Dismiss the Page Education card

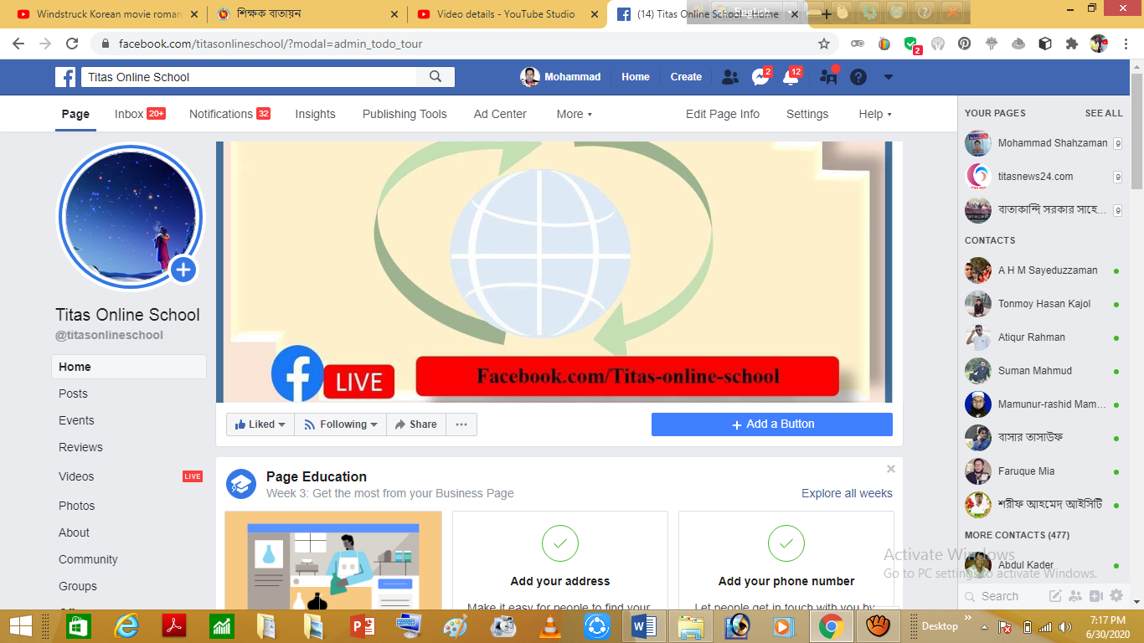[891, 469]
